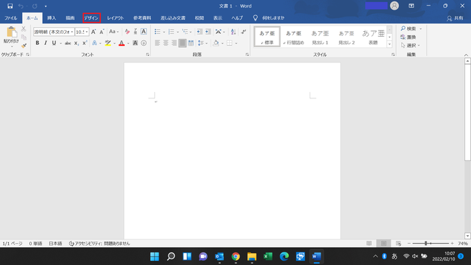Viewport: 471px width, 265px height.
Task: Apply the 見出し 1 heading style
Action: coord(320,37)
